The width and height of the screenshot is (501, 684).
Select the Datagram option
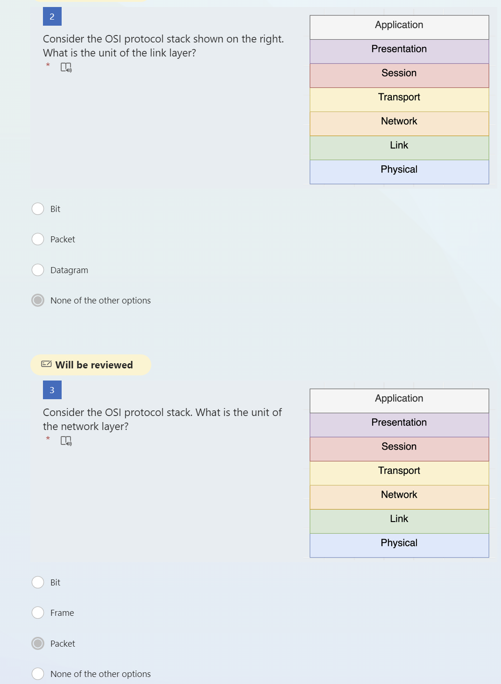click(x=37, y=269)
